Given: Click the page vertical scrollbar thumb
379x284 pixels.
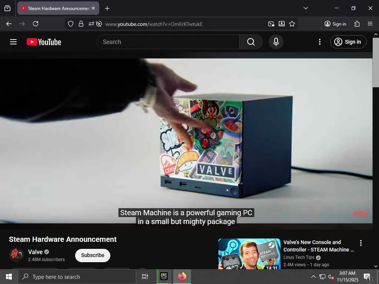Looking at the screenshot, I should [x=376, y=62].
